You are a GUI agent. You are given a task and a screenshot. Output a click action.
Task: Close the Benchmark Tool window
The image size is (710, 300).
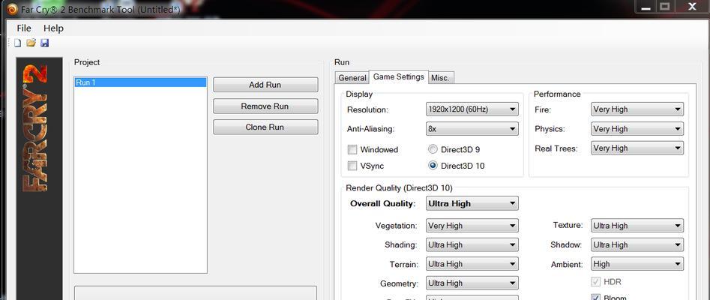[x=692, y=7]
